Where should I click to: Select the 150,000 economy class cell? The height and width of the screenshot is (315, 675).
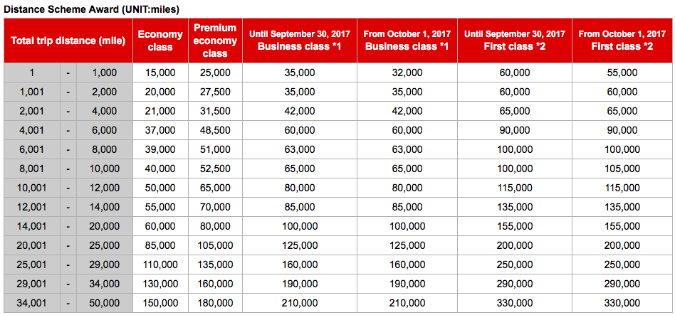(x=160, y=303)
